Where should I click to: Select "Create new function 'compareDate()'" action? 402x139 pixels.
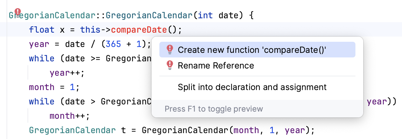pos(252,50)
